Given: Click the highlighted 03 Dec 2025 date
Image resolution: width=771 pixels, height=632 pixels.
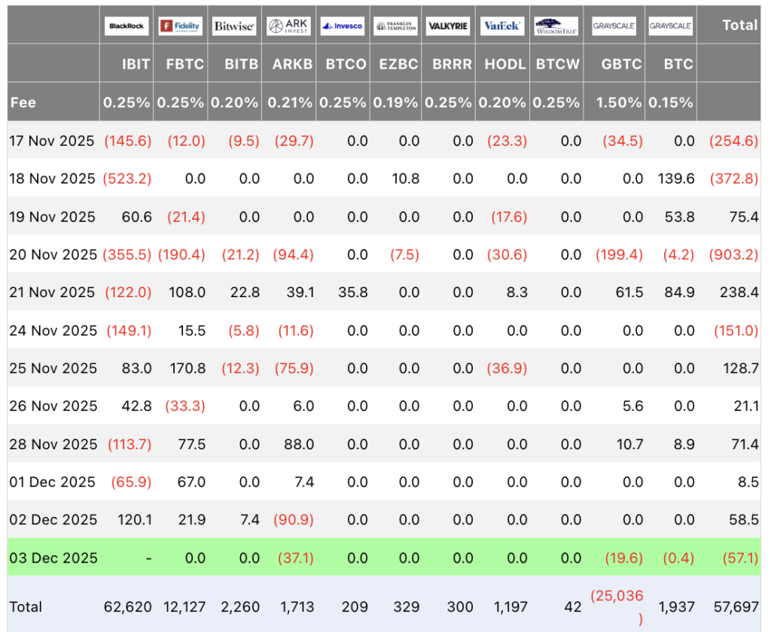Looking at the screenshot, I should click(53, 558).
